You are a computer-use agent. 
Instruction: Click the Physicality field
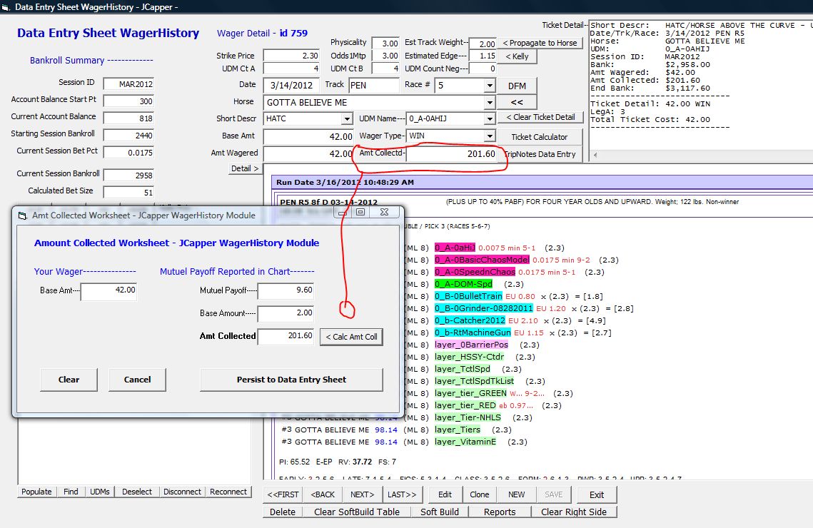(x=385, y=44)
